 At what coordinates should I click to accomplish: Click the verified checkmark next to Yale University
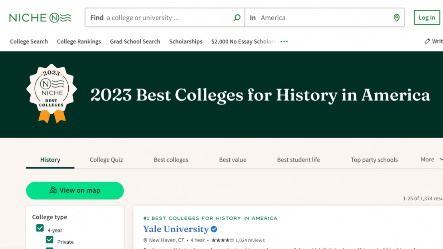(x=214, y=229)
